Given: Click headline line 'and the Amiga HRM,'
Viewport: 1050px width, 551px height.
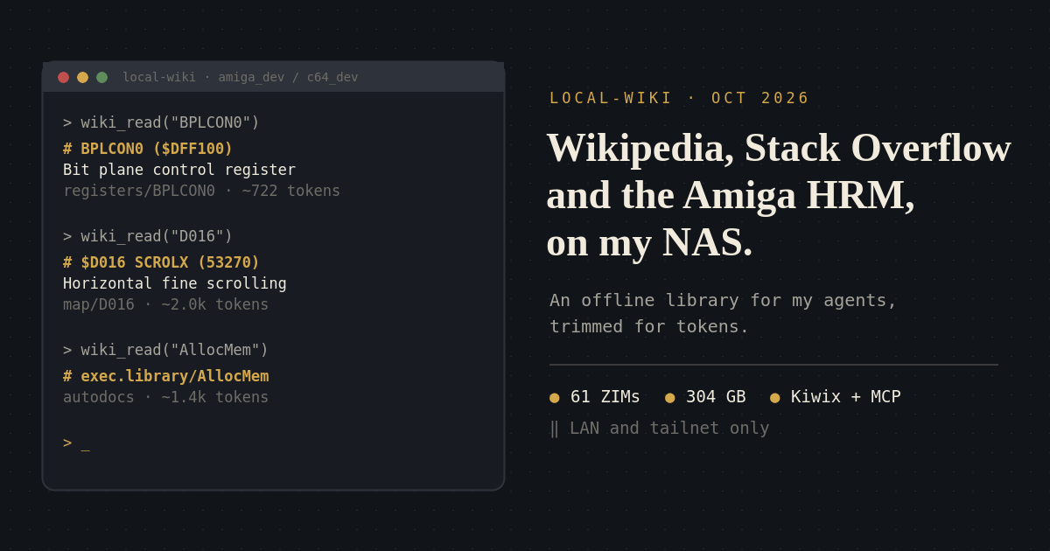Looking at the screenshot, I should tap(731, 194).
